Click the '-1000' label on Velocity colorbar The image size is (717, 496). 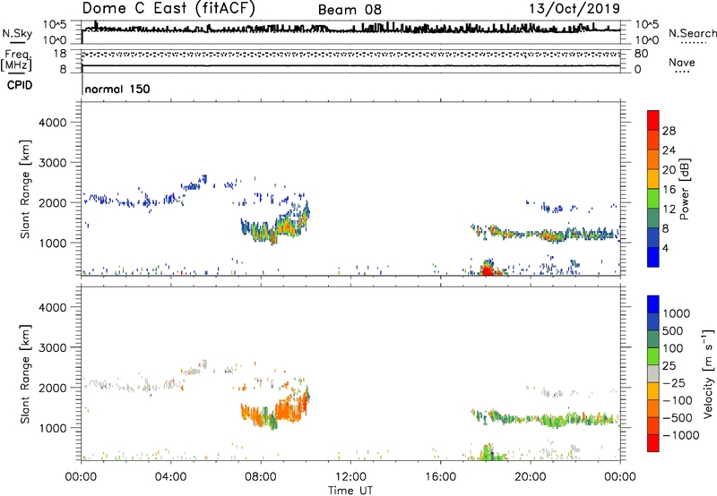click(680, 435)
